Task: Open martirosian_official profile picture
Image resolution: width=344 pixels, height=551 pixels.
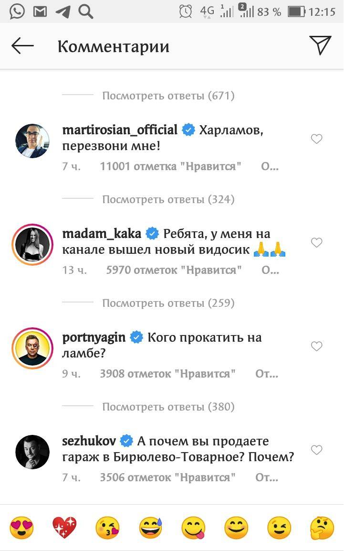Action: click(32, 141)
